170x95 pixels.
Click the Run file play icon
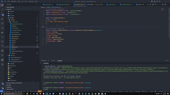coord(148,4)
